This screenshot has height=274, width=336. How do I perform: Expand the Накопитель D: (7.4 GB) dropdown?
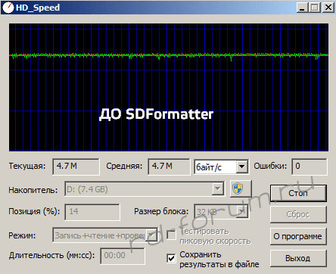tap(217, 188)
